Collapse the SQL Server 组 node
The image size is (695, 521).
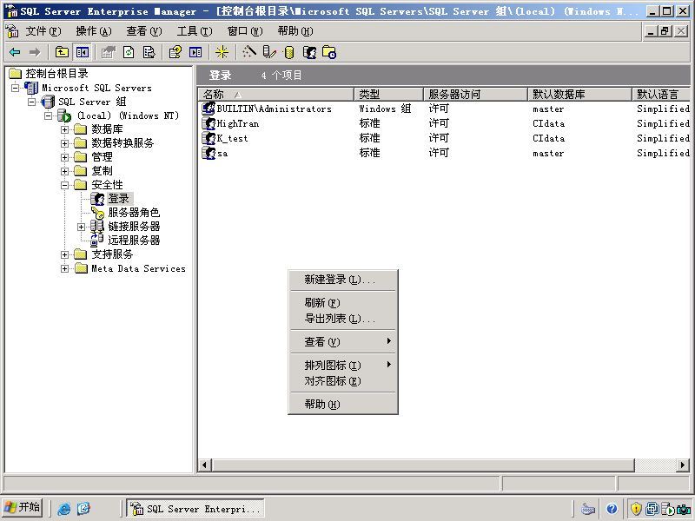(31, 102)
